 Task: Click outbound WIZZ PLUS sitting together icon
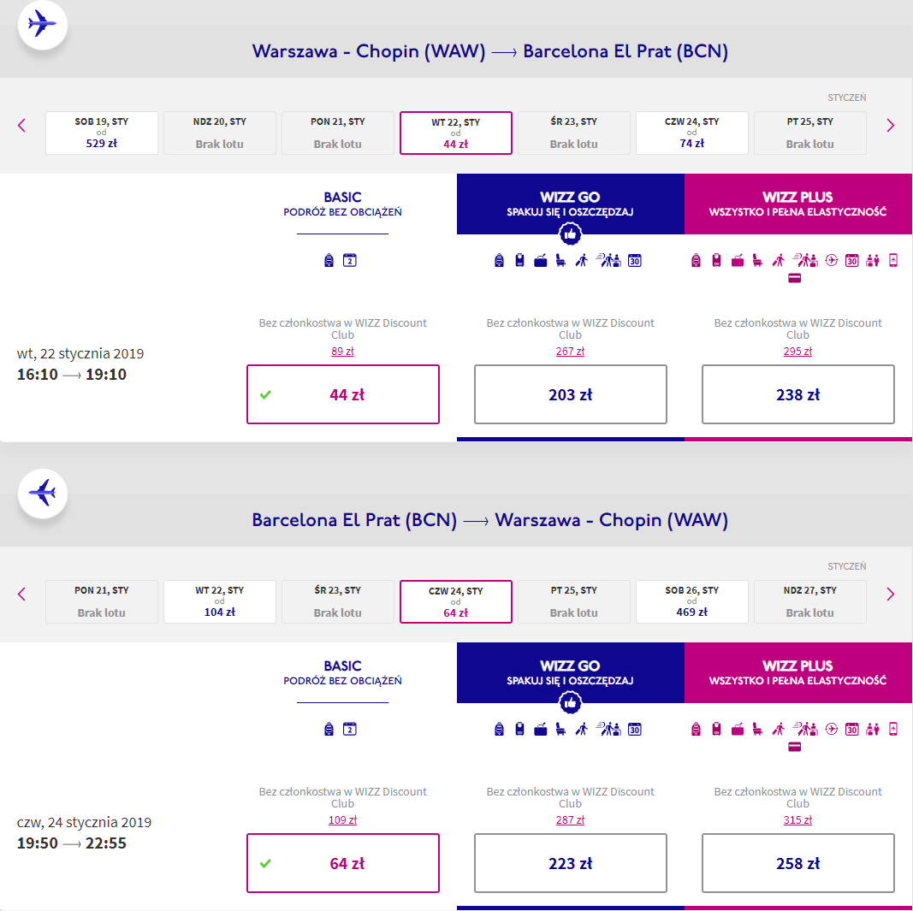[872, 260]
